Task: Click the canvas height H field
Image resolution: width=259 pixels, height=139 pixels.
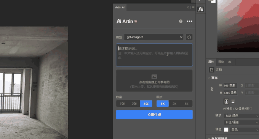Action: pyautogui.click(x=230, y=93)
